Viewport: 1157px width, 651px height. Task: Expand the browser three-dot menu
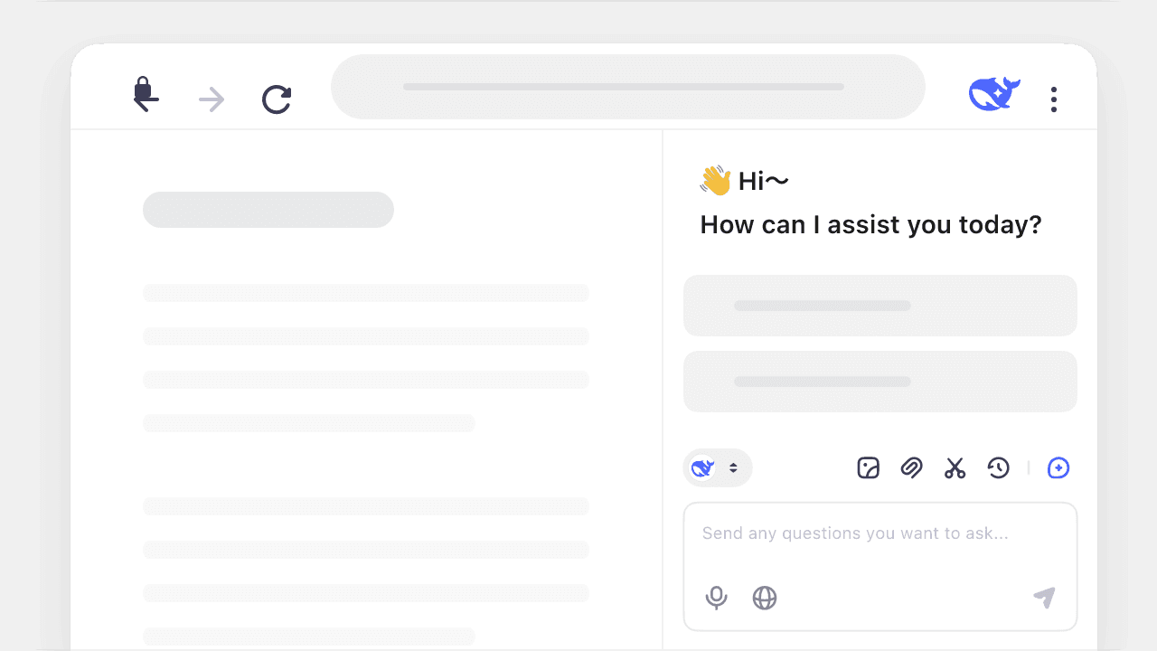point(1054,99)
